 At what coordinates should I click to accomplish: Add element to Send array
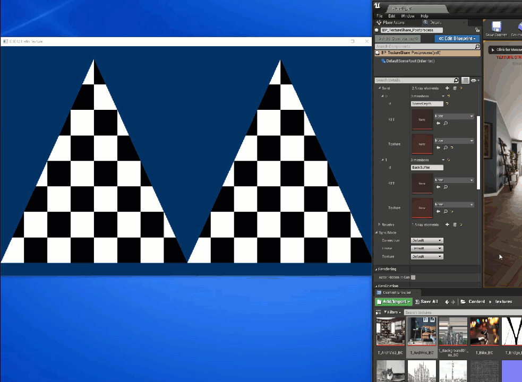click(447, 88)
